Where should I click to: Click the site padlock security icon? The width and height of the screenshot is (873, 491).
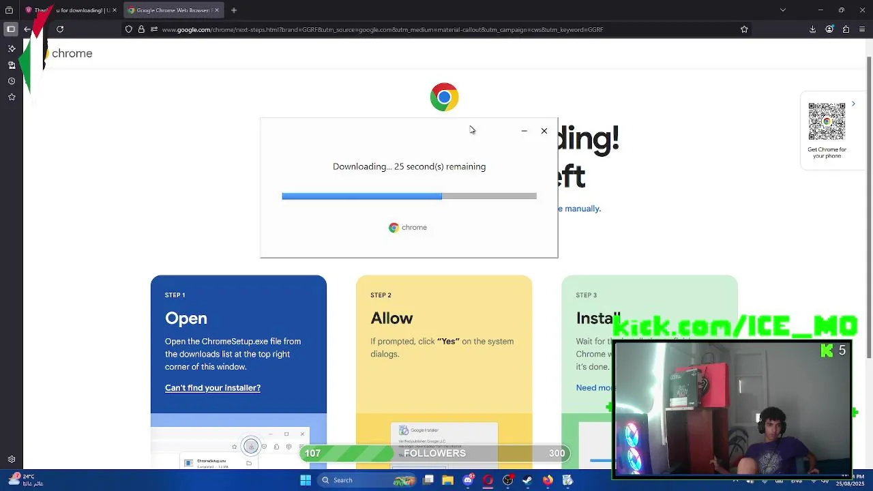(141, 29)
